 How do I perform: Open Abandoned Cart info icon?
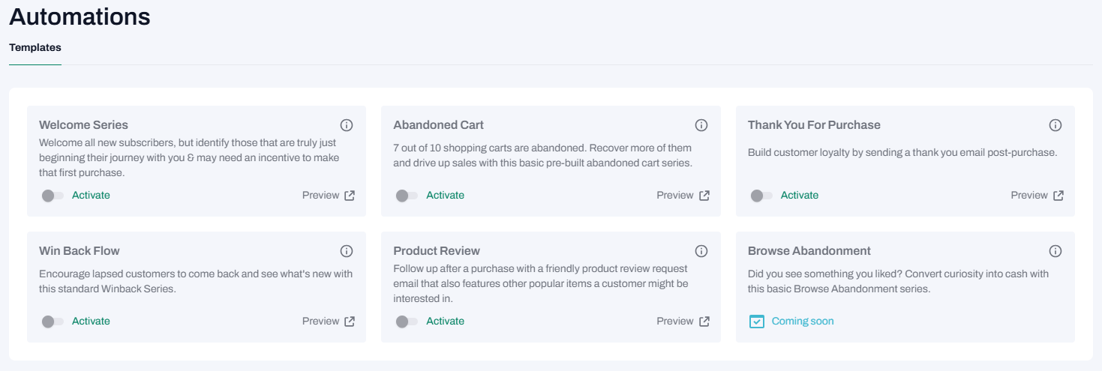point(701,125)
